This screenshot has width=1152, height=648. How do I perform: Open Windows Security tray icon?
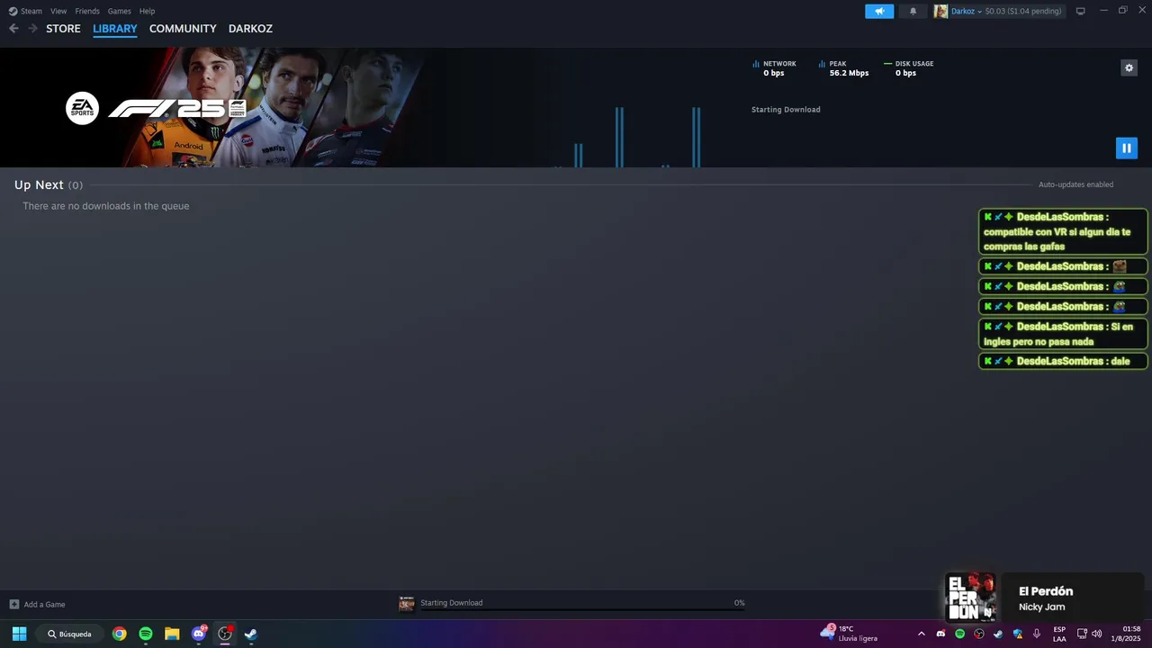click(1018, 634)
